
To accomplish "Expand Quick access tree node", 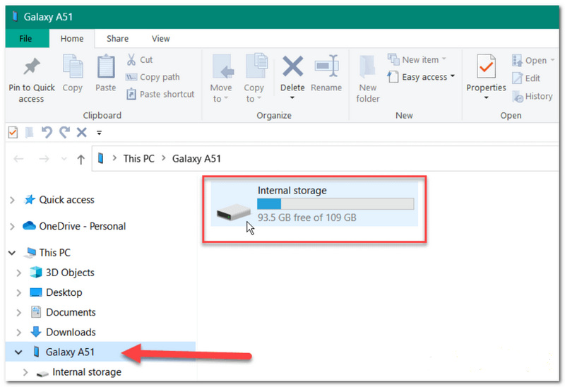I will click(12, 200).
